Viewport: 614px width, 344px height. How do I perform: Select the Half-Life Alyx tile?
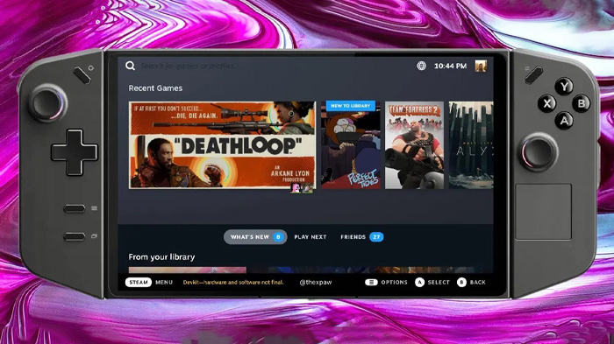click(471, 145)
